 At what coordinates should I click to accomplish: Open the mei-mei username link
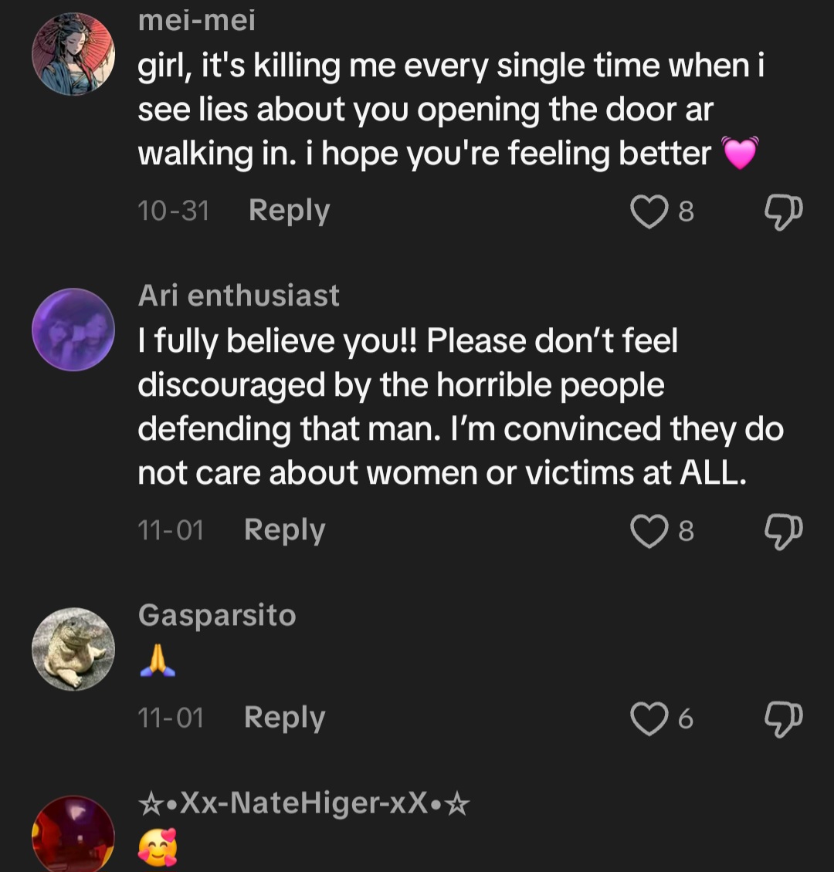coord(196,21)
